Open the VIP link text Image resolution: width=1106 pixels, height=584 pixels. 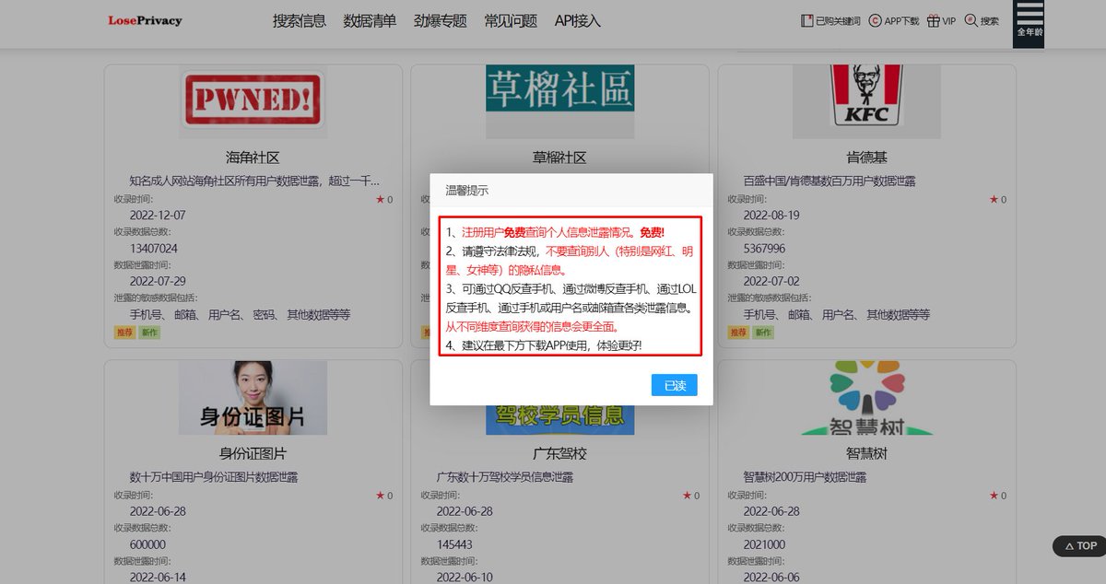tap(949, 20)
